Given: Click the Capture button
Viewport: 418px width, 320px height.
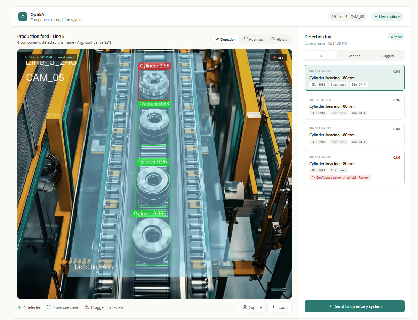Looking at the screenshot, I should pos(252,307).
